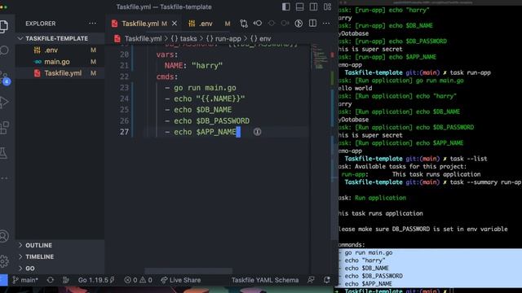Toggle the primary side bar layout icon
The width and height of the screenshot is (522, 293).
click(x=286, y=7)
